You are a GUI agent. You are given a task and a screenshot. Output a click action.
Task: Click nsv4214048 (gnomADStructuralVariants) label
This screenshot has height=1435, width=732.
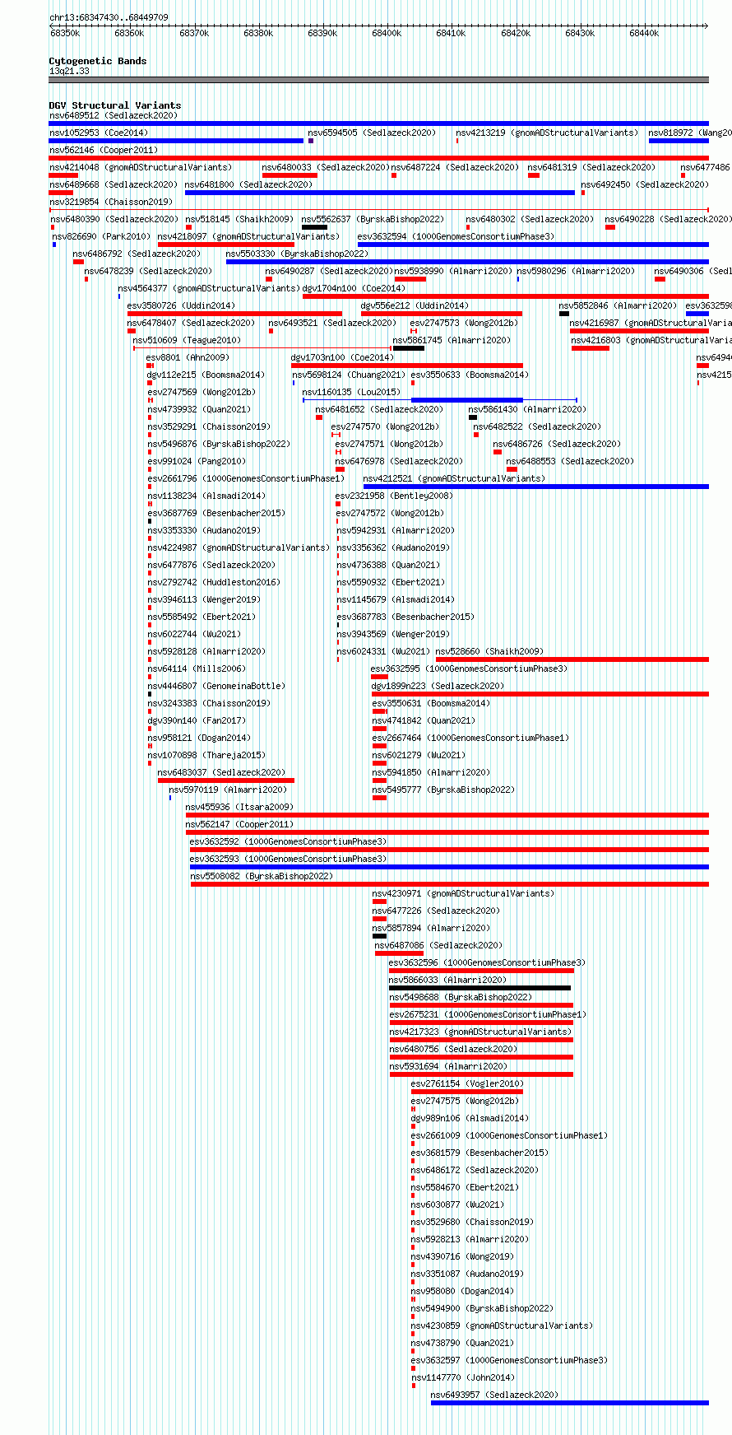(x=141, y=167)
